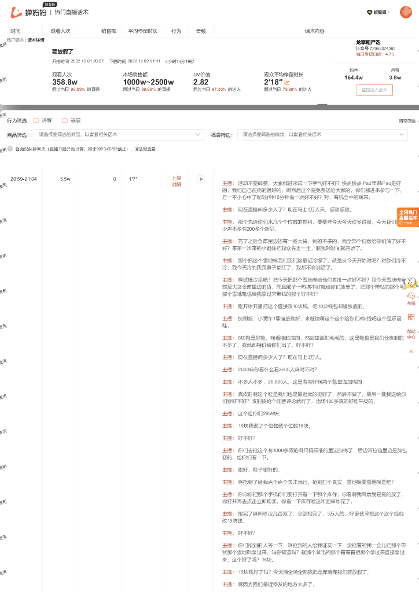Check the 福袋 behavior filter

point(65,120)
